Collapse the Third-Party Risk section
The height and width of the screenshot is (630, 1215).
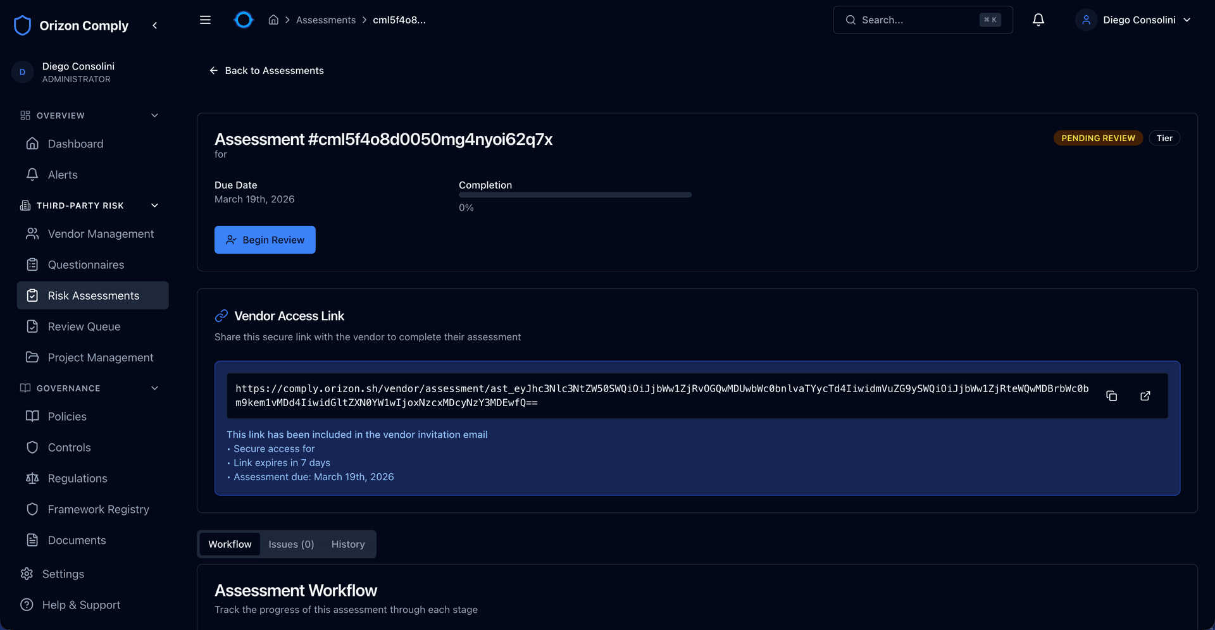click(155, 205)
